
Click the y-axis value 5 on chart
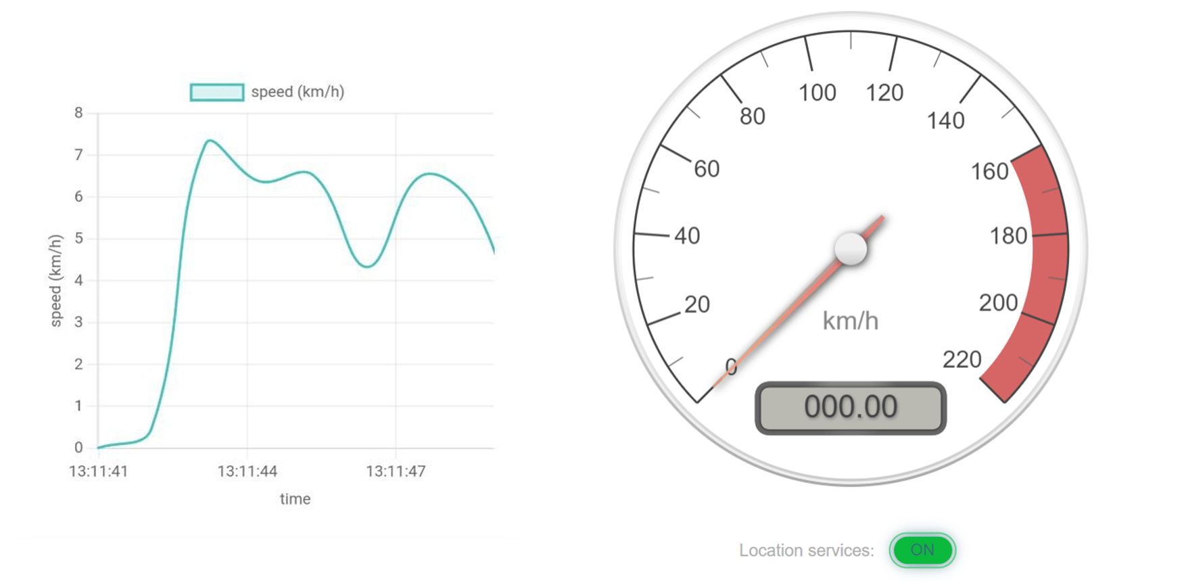coord(78,238)
